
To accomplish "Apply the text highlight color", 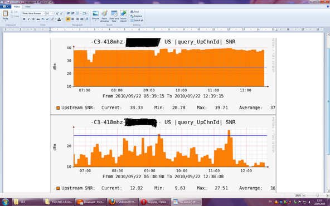I will coord(52,19).
